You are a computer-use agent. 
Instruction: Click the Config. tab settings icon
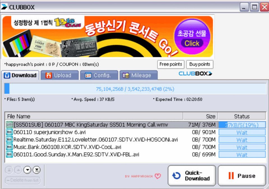[x=88, y=76]
